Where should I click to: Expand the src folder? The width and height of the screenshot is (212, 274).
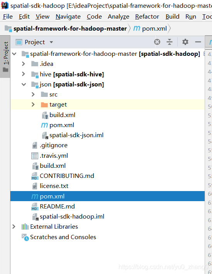pyautogui.click(x=33, y=94)
